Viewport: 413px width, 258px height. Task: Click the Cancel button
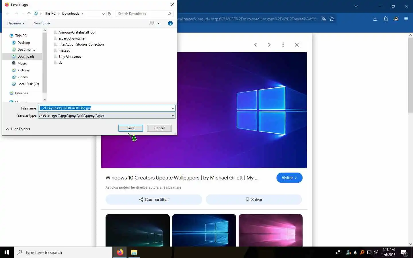(159, 128)
